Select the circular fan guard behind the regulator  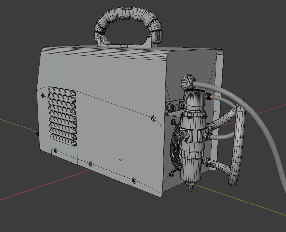click(175, 147)
